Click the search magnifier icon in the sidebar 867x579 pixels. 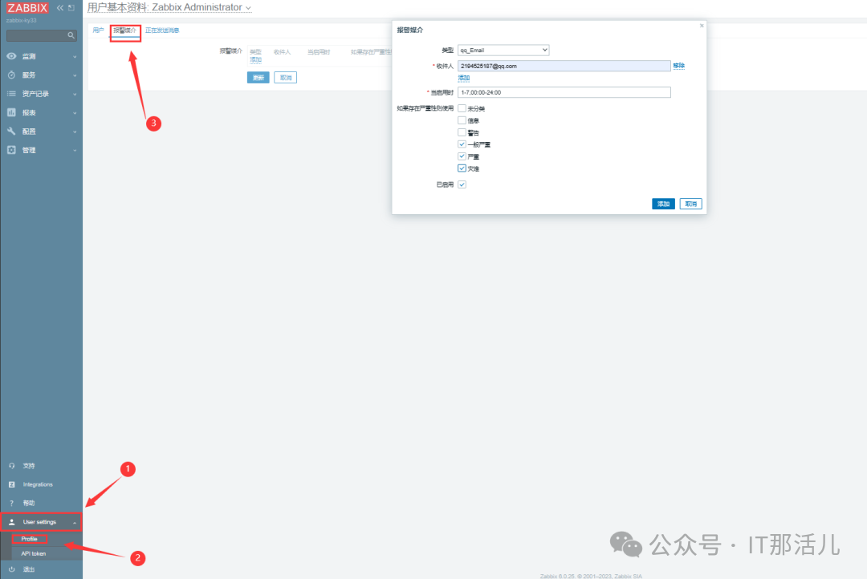pyautogui.click(x=71, y=35)
